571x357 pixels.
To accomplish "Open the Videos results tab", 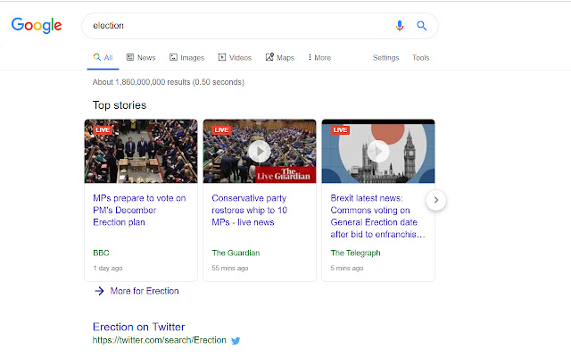I will pyautogui.click(x=235, y=58).
